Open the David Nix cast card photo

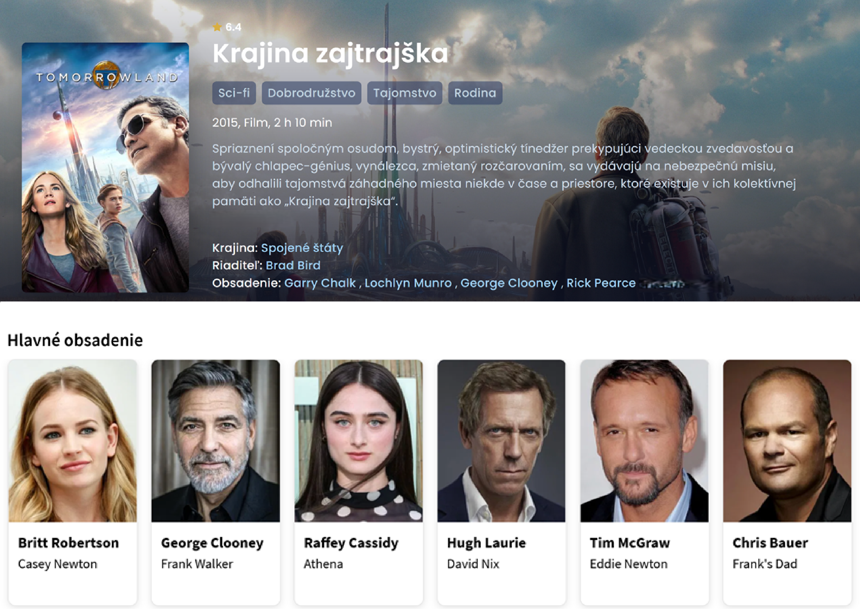point(501,441)
